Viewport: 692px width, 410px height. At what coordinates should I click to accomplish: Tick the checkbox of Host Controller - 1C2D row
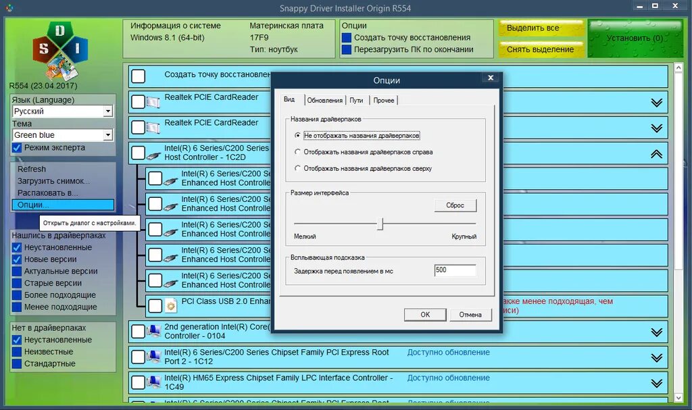(x=138, y=153)
